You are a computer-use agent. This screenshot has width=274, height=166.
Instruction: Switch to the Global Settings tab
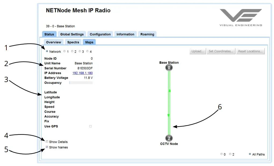point(72,34)
